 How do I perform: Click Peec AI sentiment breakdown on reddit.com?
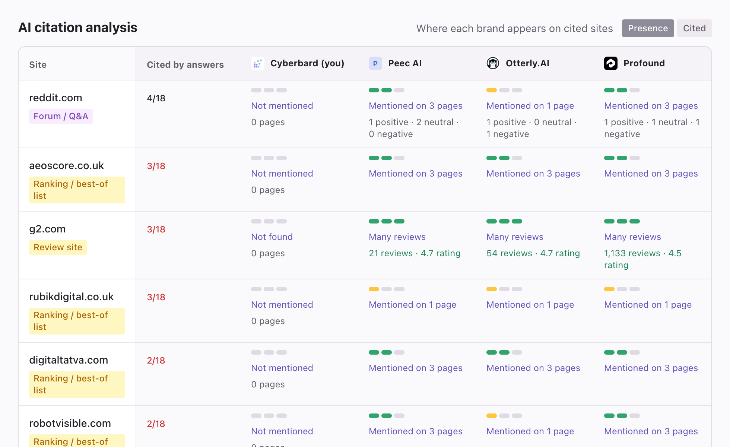[x=414, y=128]
